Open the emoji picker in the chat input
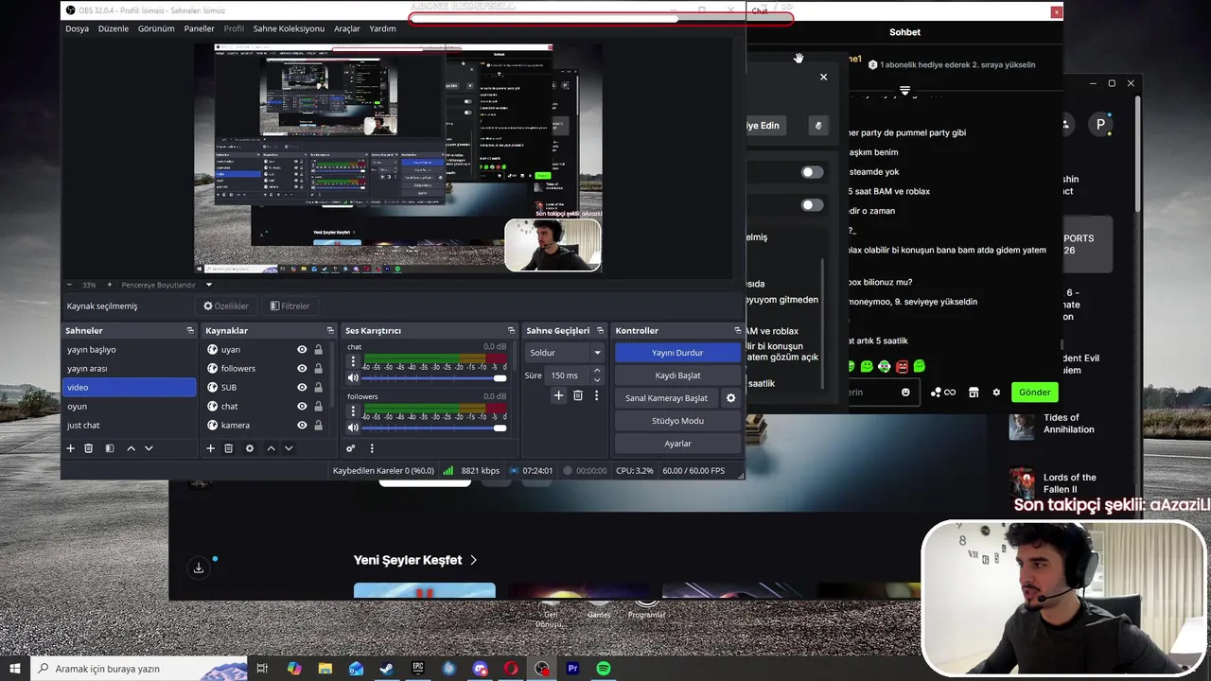The image size is (1211, 681). (905, 392)
